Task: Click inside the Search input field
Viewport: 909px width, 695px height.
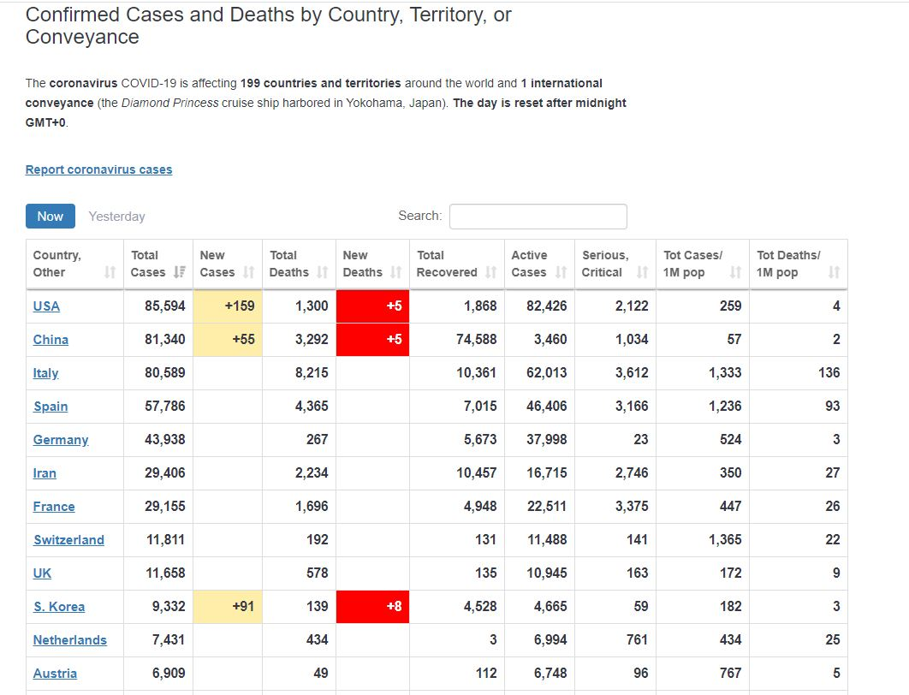Action: click(x=538, y=217)
